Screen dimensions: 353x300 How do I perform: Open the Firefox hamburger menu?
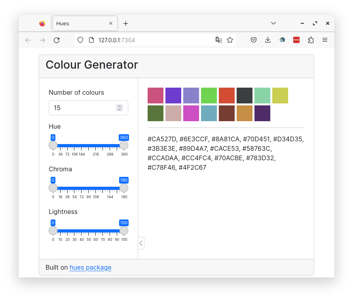[325, 40]
